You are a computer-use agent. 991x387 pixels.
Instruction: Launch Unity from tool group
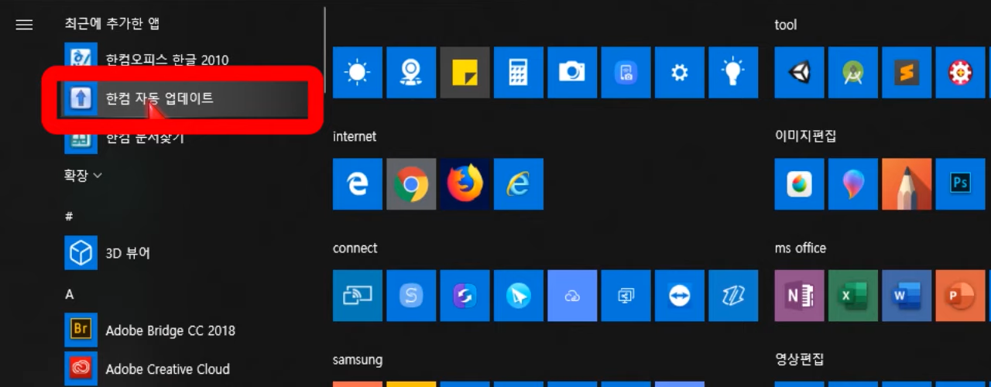tap(800, 73)
